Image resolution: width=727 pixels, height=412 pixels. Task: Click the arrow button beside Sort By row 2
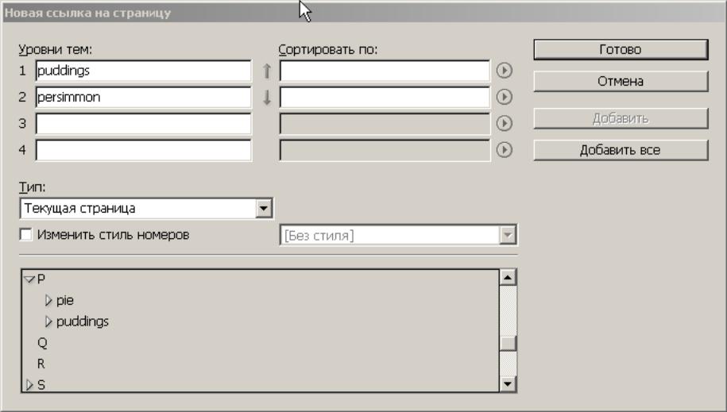(x=505, y=97)
